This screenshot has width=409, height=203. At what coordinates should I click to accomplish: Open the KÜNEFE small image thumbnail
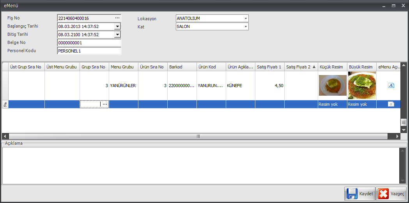pos(332,85)
